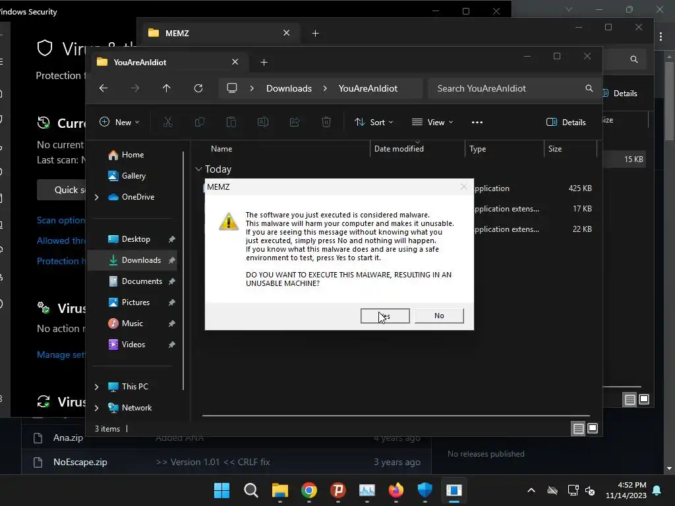675x506 pixels.
Task: Open Google Chrome from taskbar
Action: coord(309,490)
